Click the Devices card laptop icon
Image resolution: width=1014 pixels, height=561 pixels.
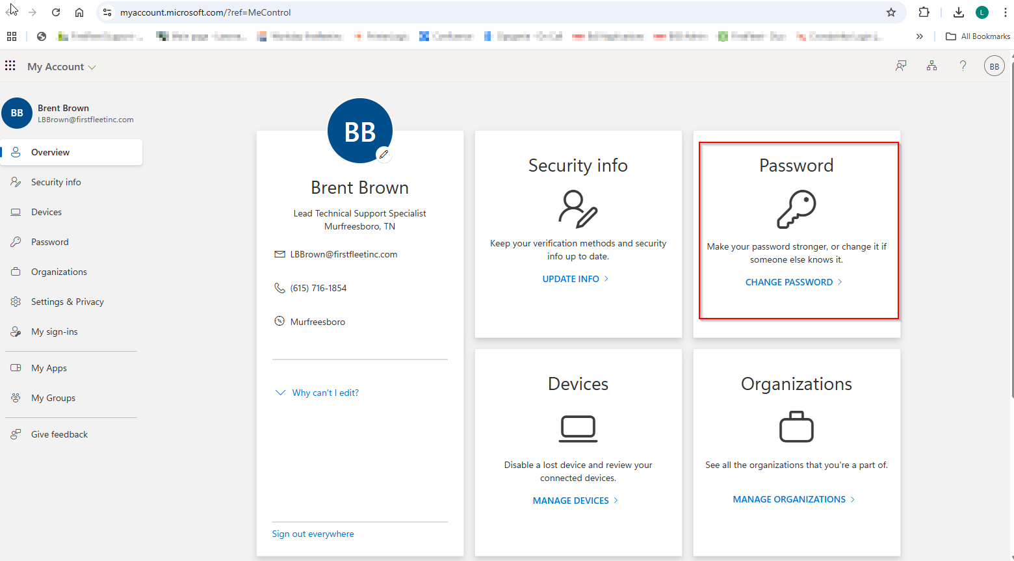[x=578, y=428]
